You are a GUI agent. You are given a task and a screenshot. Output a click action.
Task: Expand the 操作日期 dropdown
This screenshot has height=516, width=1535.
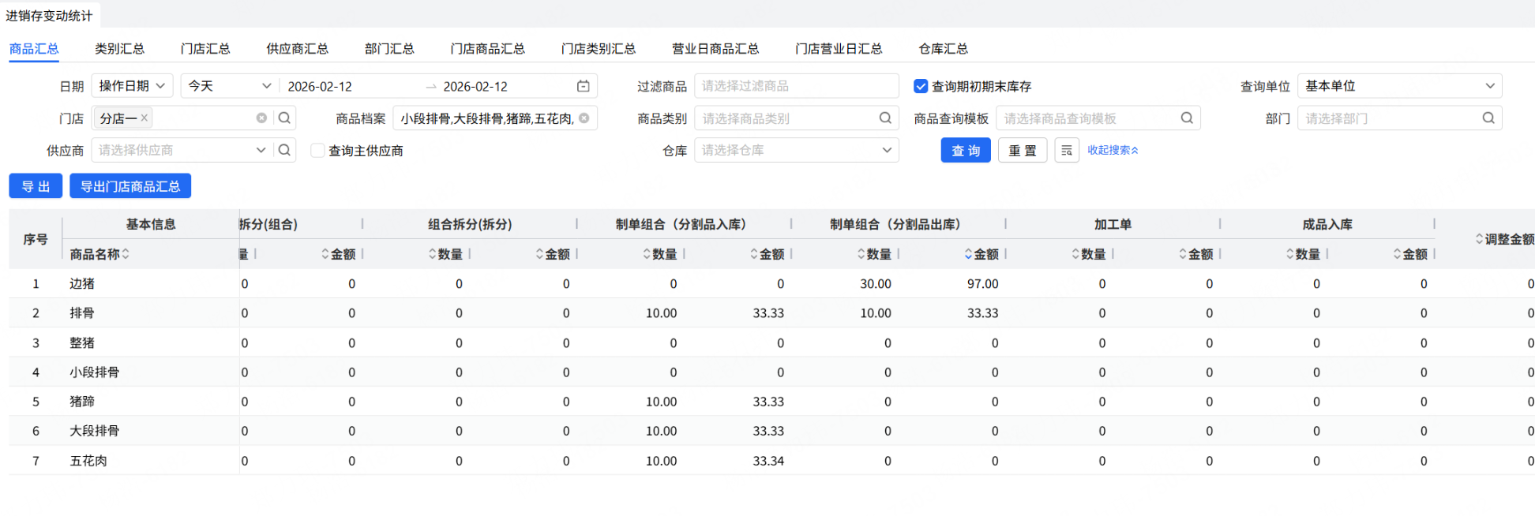point(132,86)
